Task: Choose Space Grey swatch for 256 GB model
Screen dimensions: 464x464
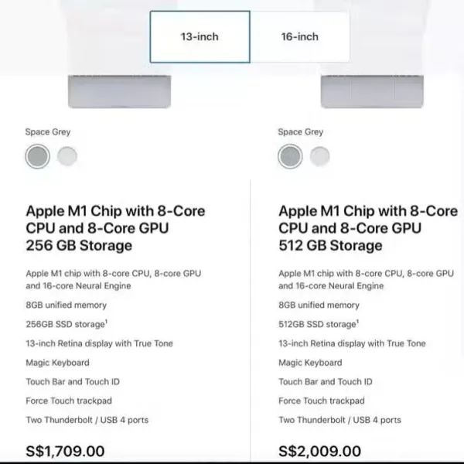Action: [38, 156]
